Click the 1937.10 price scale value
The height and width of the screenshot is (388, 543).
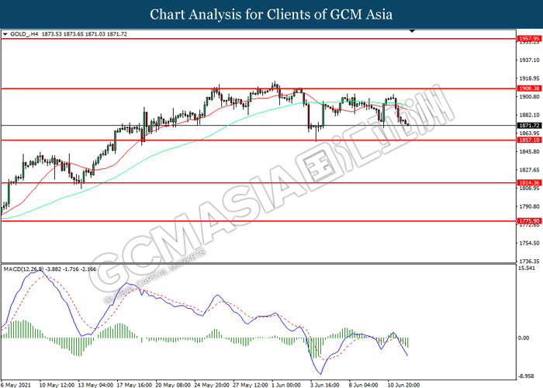pos(529,60)
